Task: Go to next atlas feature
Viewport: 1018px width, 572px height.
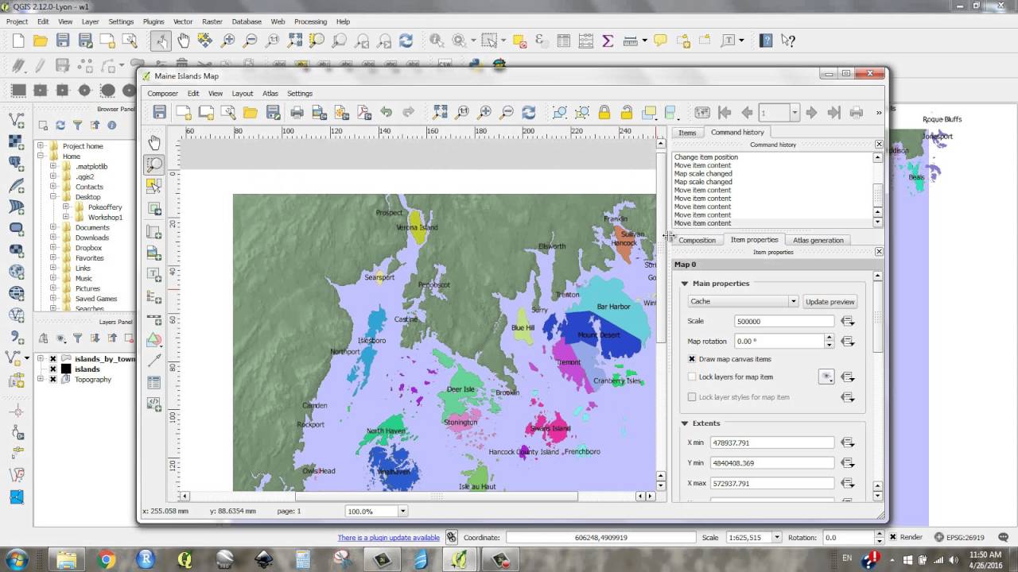Action: pos(811,113)
